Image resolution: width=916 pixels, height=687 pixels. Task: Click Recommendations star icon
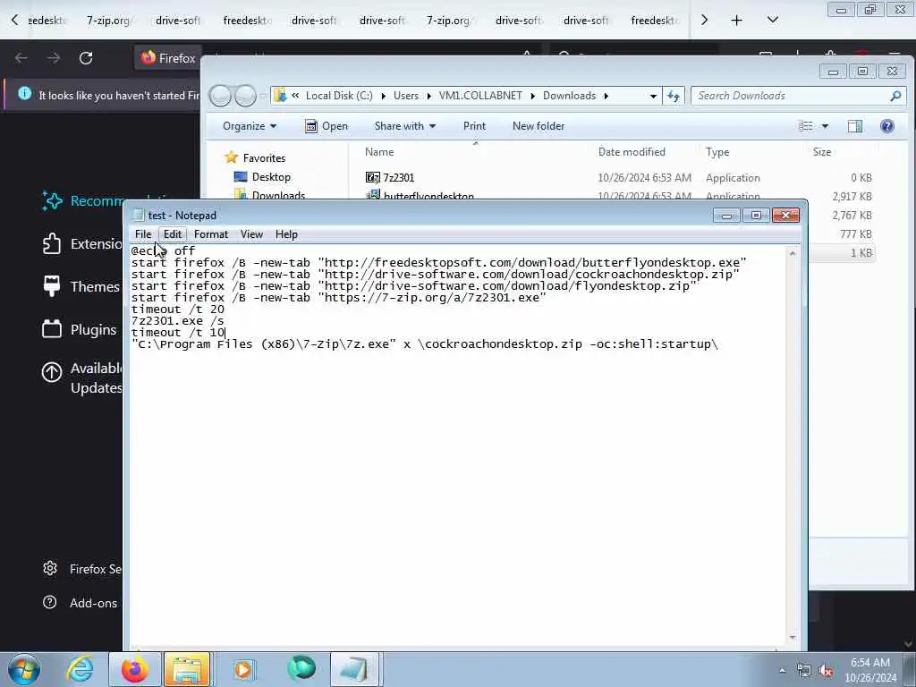[53, 201]
